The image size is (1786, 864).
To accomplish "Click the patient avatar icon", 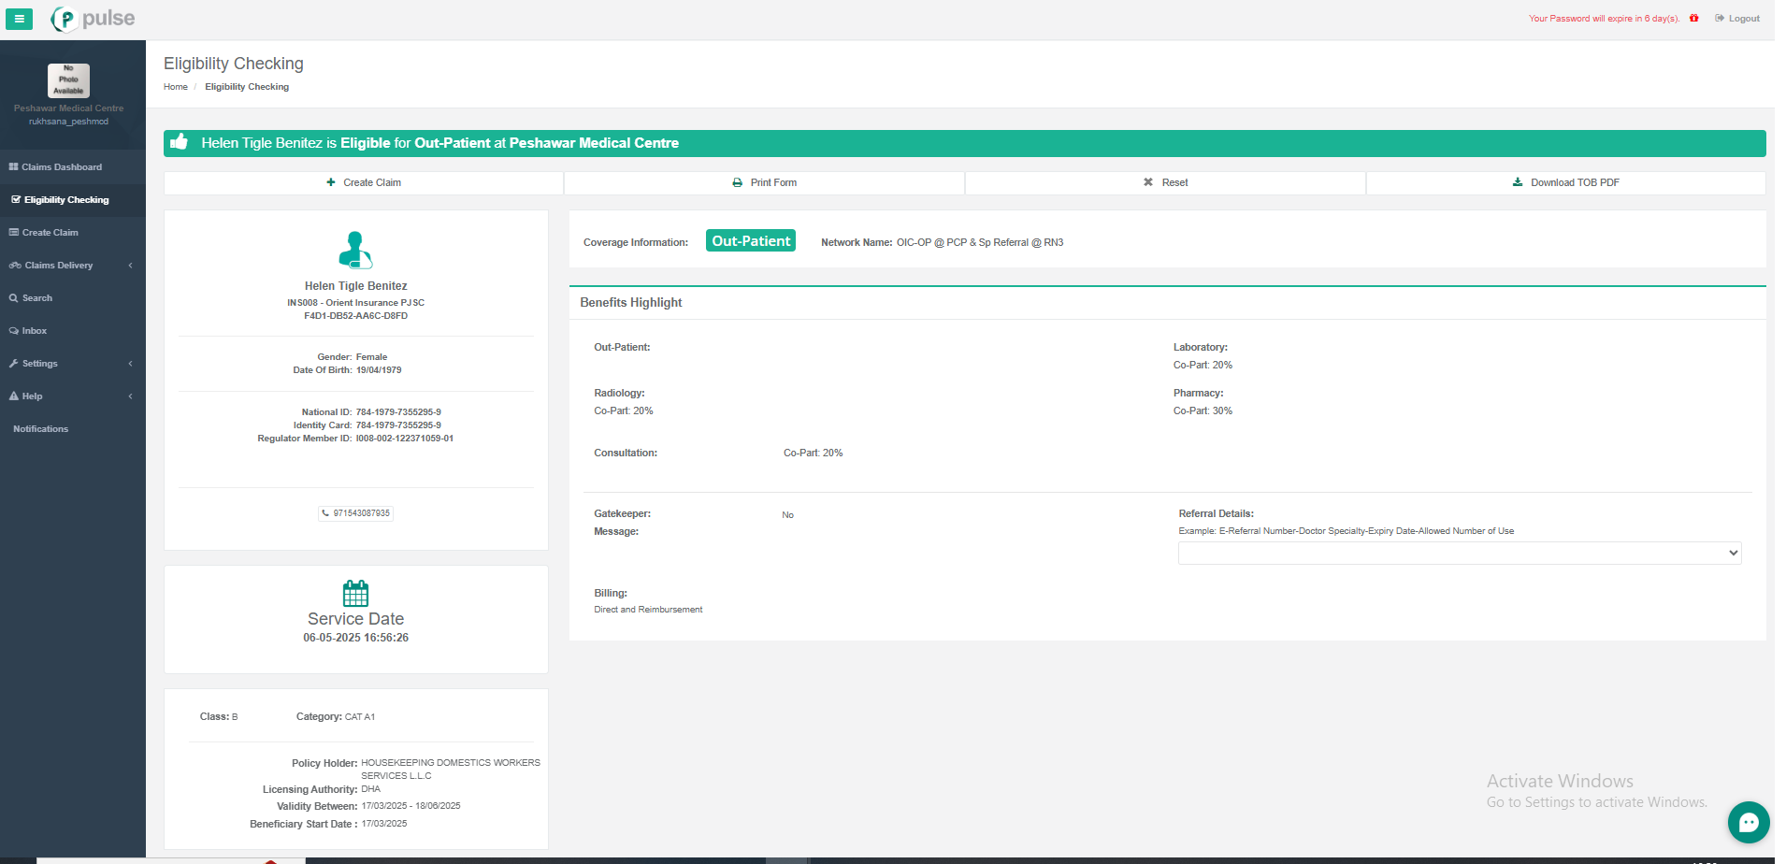I will [355, 250].
